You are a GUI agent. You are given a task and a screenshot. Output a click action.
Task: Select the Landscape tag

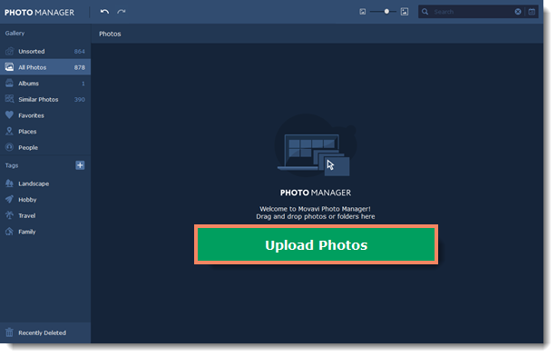(x=45, y=183)
